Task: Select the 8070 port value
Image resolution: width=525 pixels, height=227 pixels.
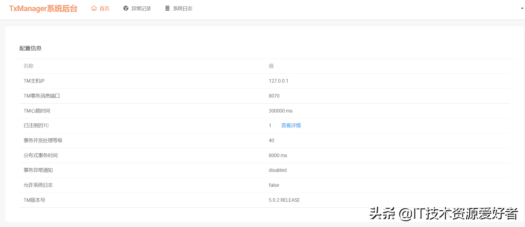Action: click(x=274, y=96)
